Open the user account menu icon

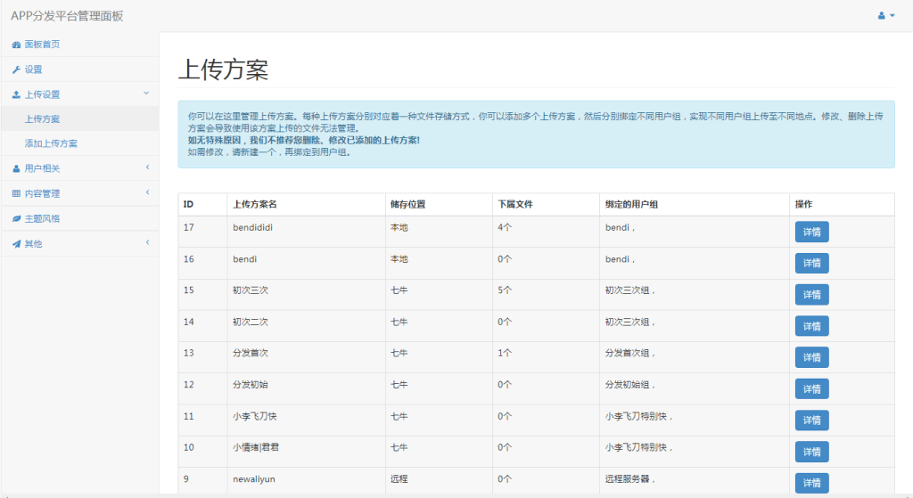click(885, 16)
